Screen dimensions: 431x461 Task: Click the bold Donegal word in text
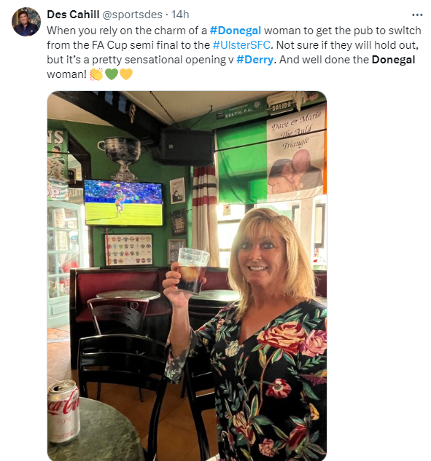[393, 60]
